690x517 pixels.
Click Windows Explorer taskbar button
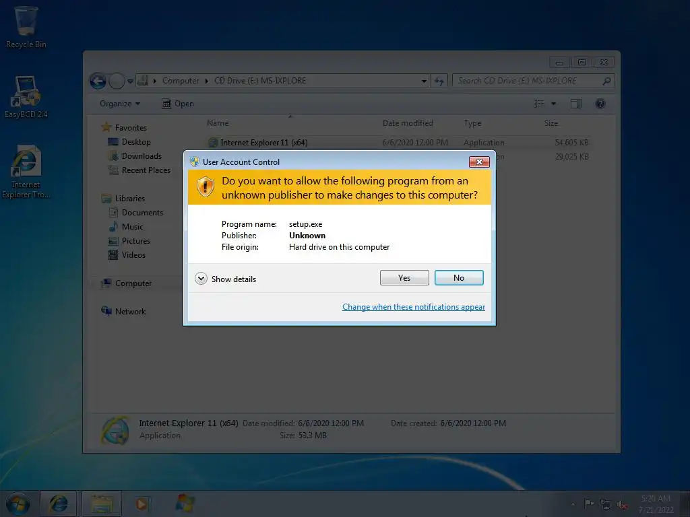click(102, 504)
